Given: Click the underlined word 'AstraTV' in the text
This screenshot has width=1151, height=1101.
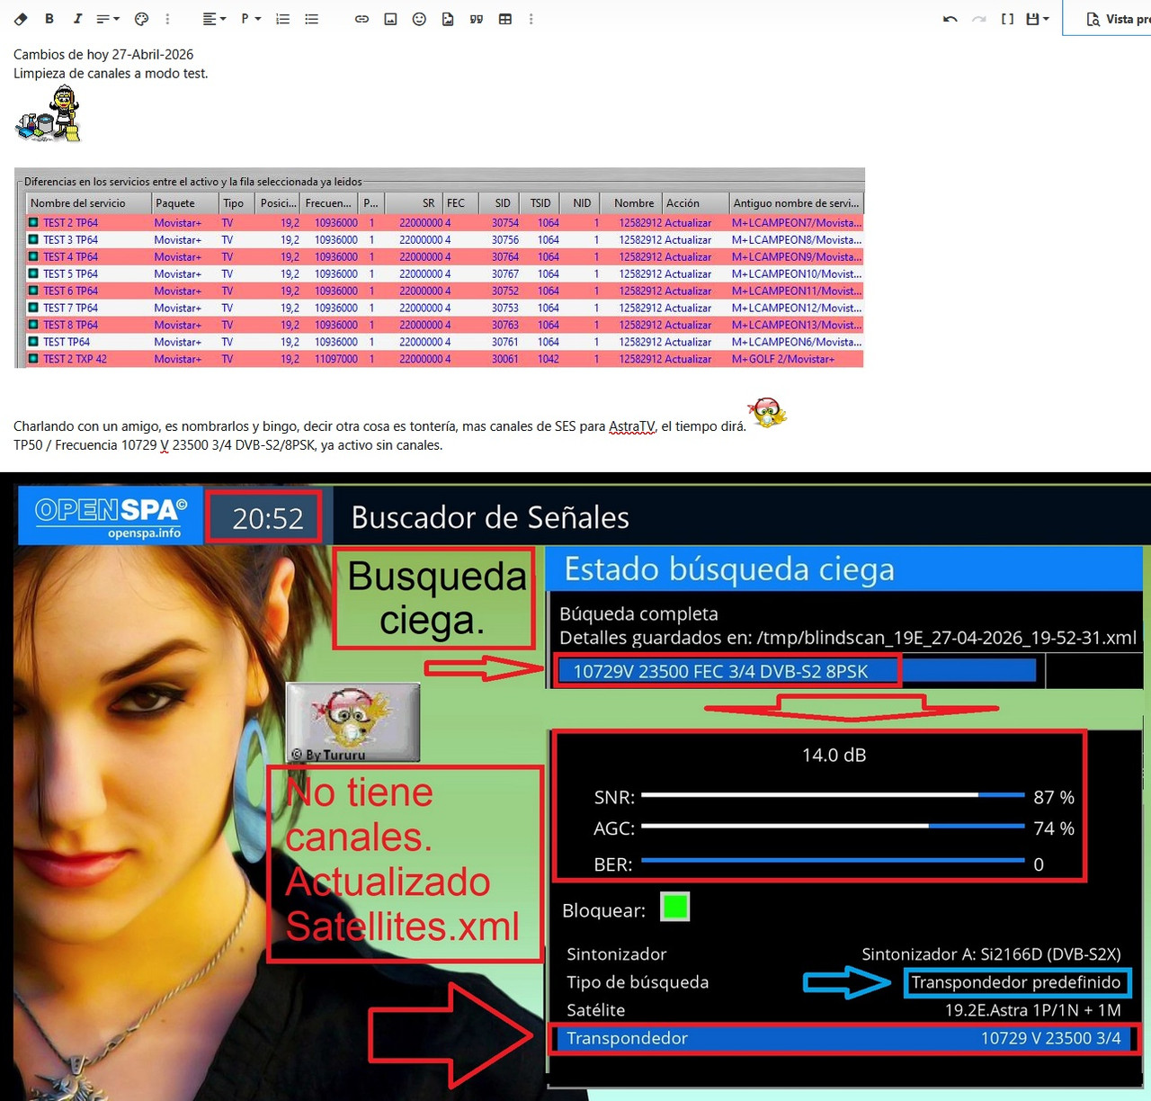Looking at the screenshot, I should (x=632, y=426).
